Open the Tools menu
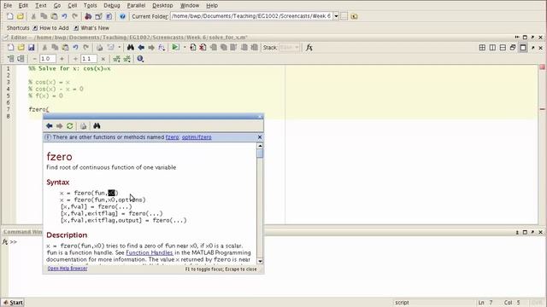547x307 pixels. pos(91,6)
